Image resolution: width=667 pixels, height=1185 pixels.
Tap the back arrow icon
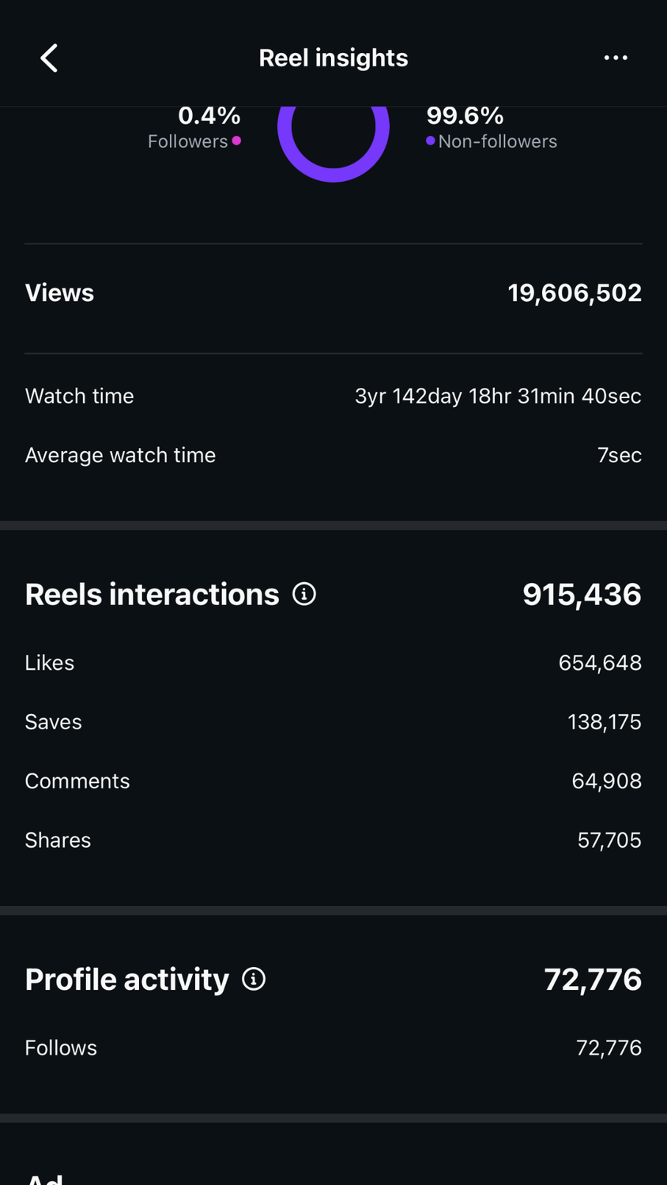49,58
